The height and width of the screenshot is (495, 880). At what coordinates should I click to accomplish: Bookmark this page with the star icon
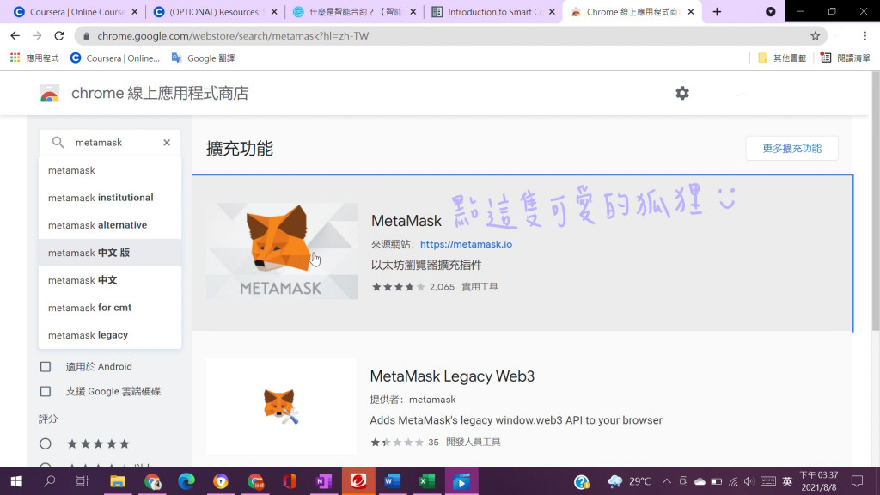click(x=815, y=36)
